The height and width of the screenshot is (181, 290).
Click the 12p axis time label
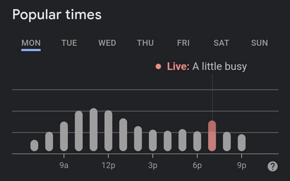(x=108, y=165)
